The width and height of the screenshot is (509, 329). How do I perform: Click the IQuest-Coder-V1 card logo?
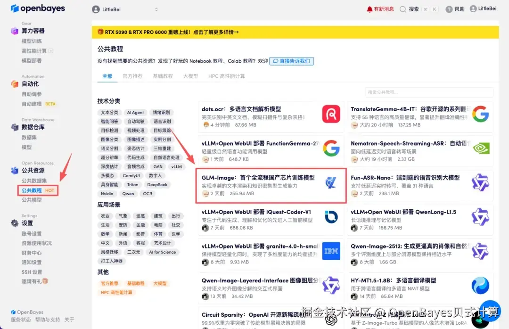[331, 217]
